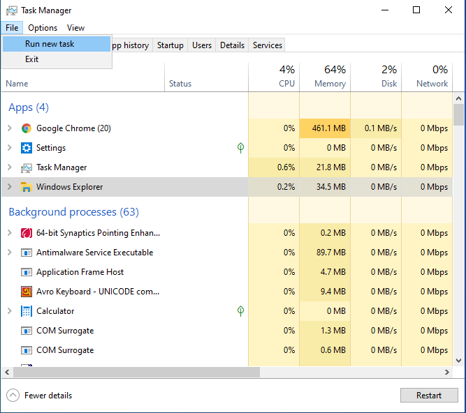Viewport: 466px width, 413px height.
Task: Expand the Windows Explorer process row
Action: 9,187
